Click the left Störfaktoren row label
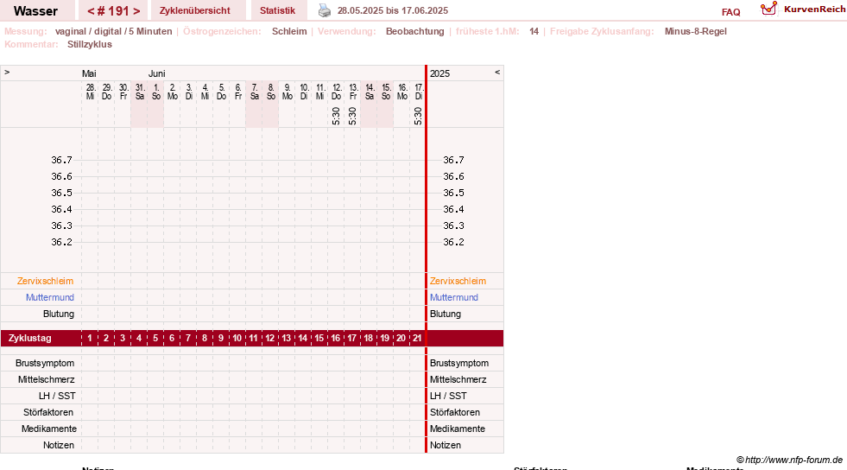Screen dimensions: 847x470 [48, 412]
